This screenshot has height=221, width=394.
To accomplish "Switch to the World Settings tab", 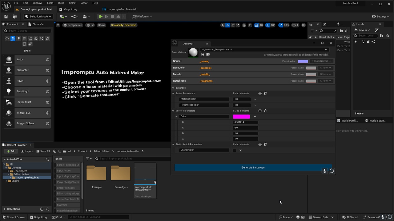I will (x=375, y=121).
